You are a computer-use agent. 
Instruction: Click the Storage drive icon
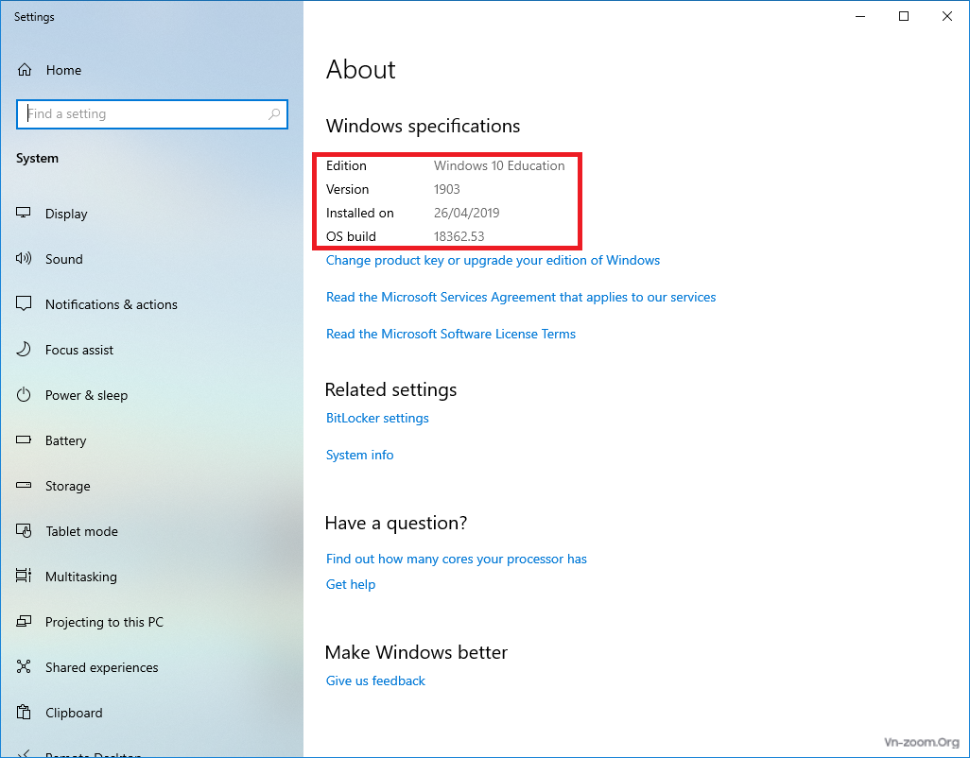click(x=24, y=486)
